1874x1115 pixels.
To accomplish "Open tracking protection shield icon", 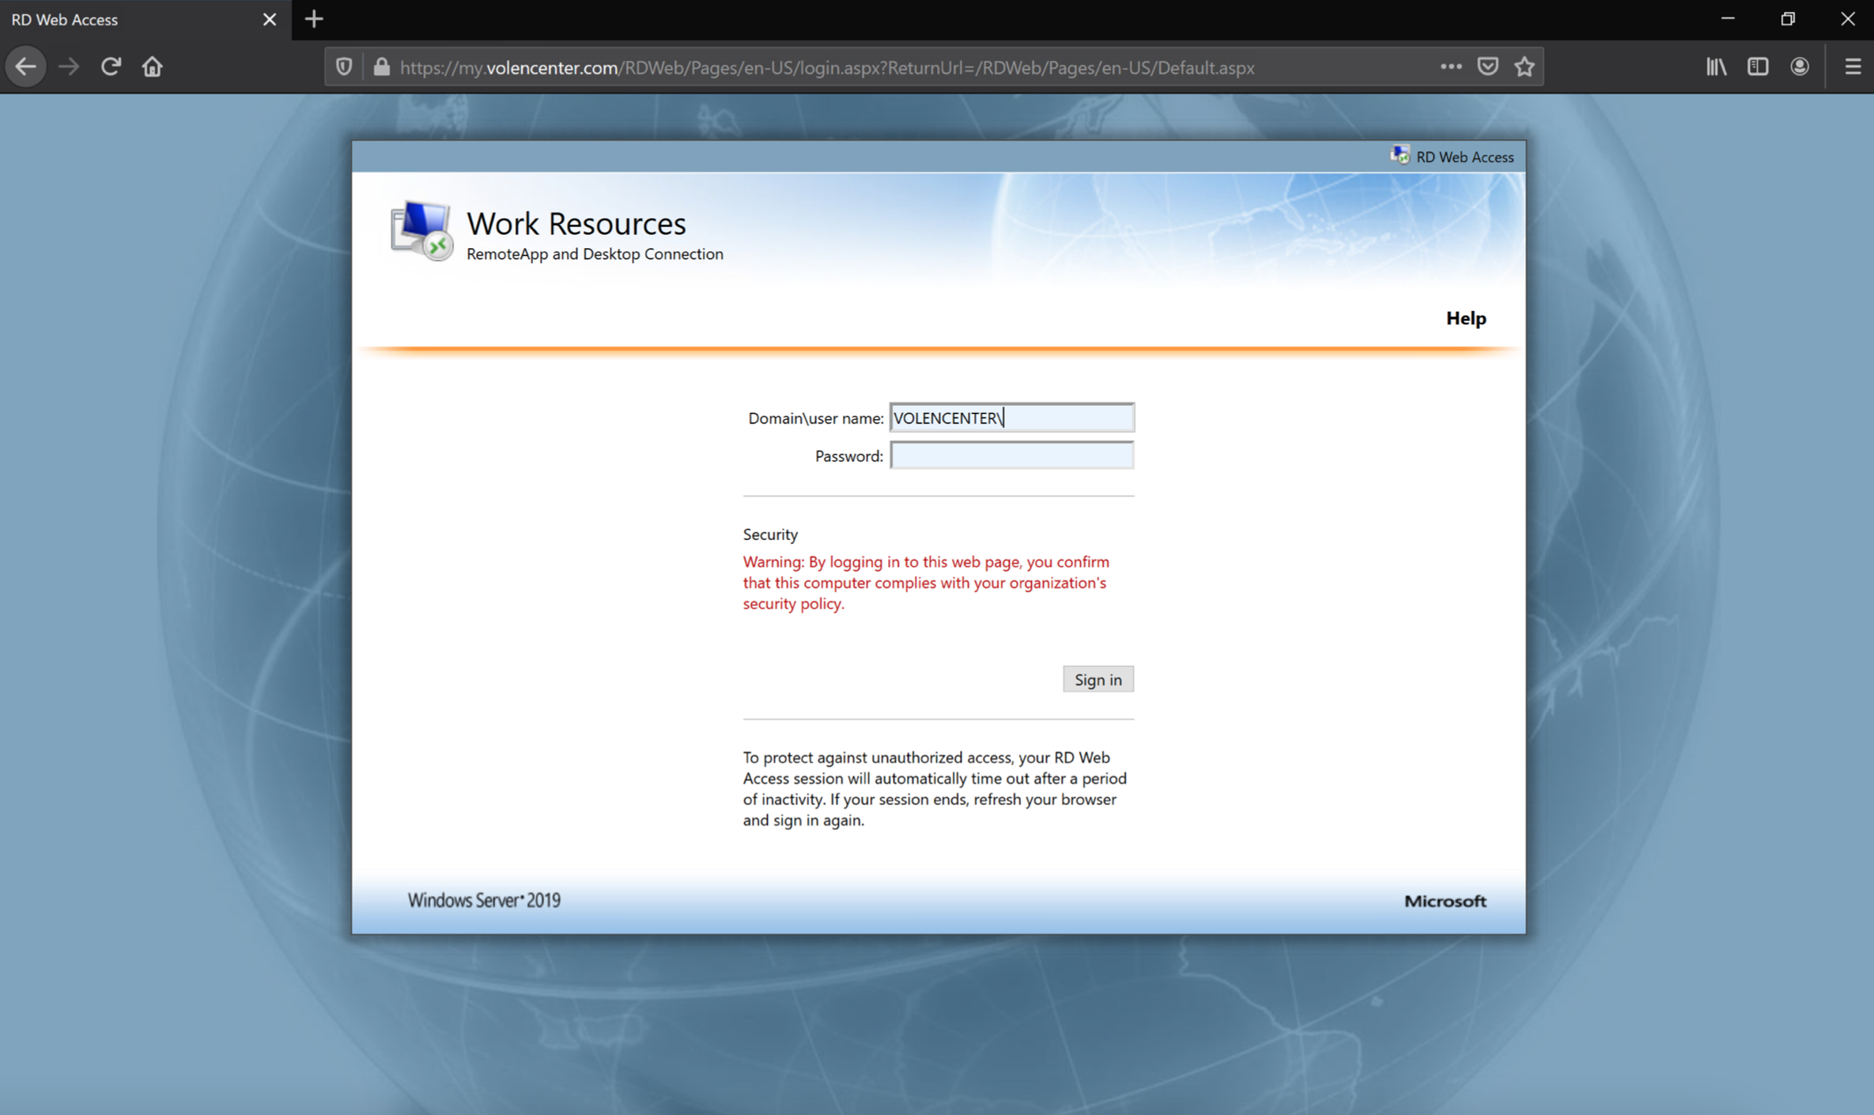I will 344,67.
